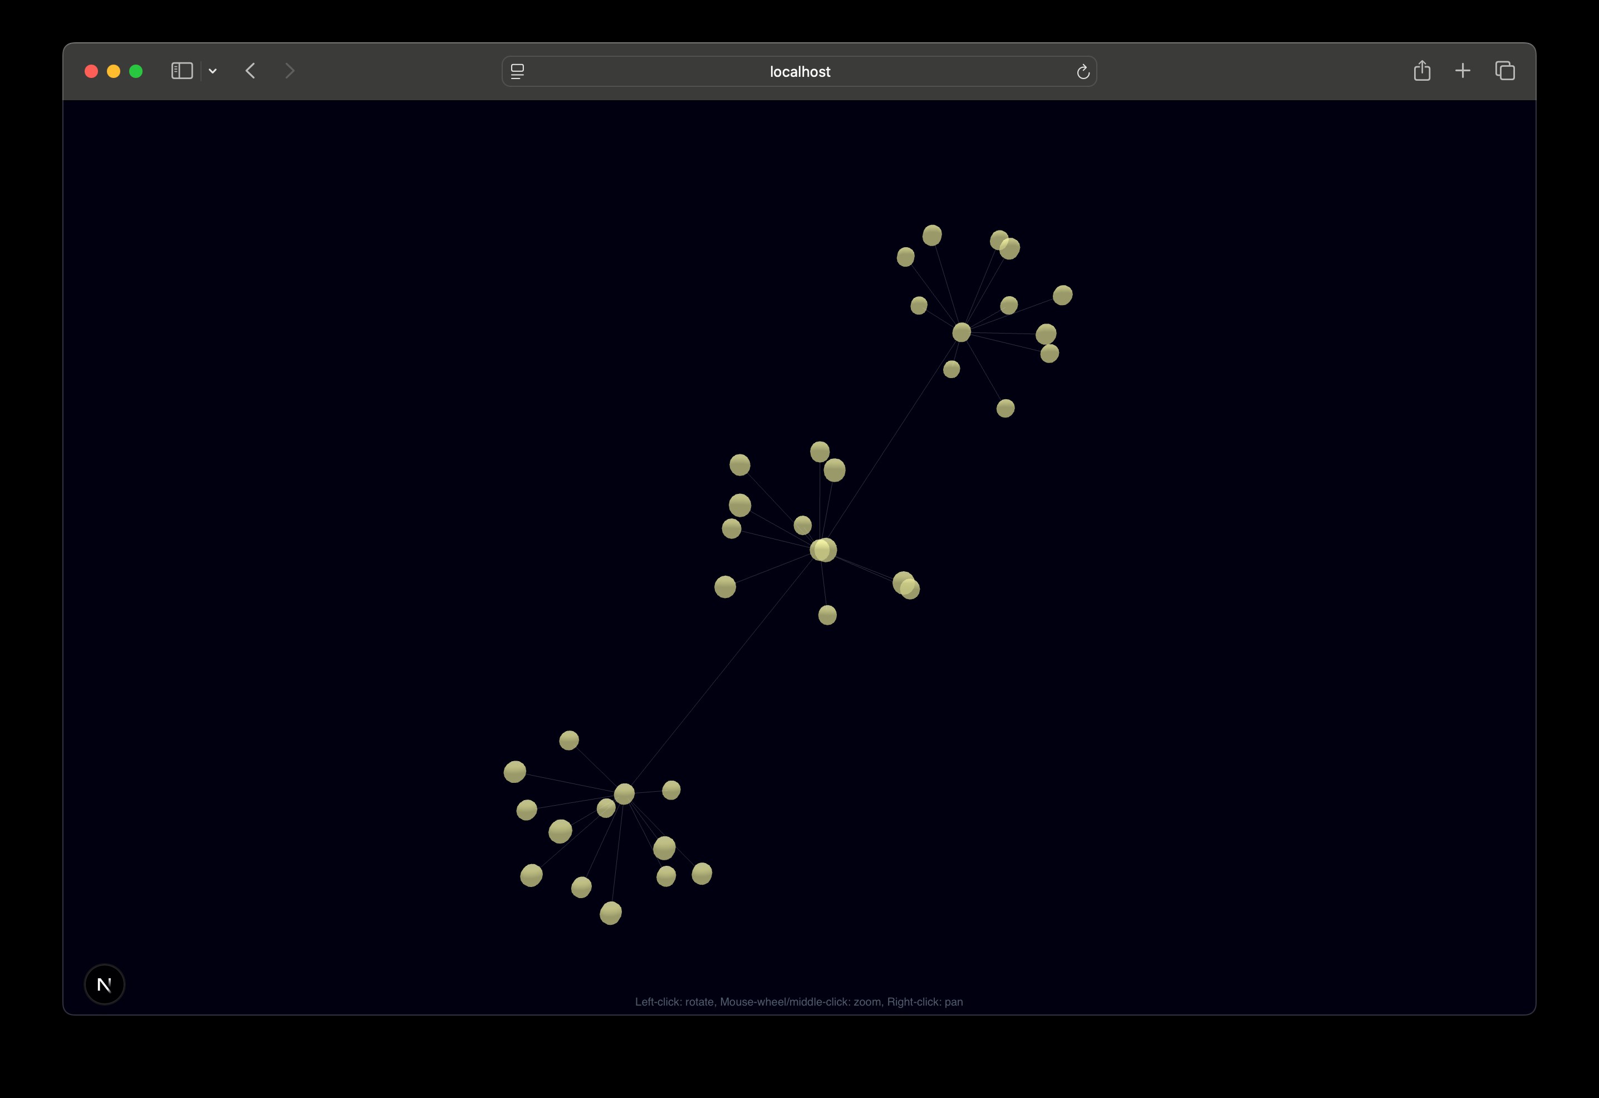Select the isolated lowest node of top cluster
Image resolution: width=1599 pixels, height=1098 pixels.
(x=1005, y=409)
